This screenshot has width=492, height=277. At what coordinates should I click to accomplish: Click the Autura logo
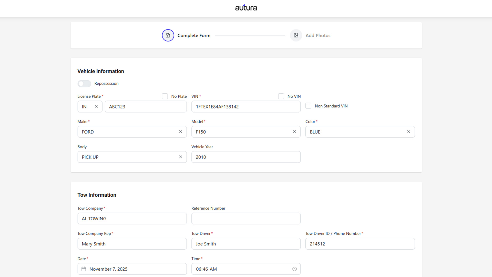tap(246, 8)
